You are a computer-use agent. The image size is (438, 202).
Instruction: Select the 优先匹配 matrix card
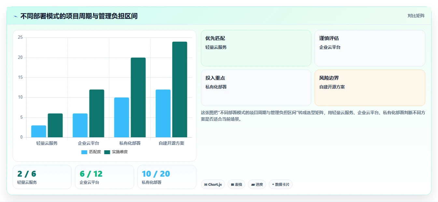[256, 48]
